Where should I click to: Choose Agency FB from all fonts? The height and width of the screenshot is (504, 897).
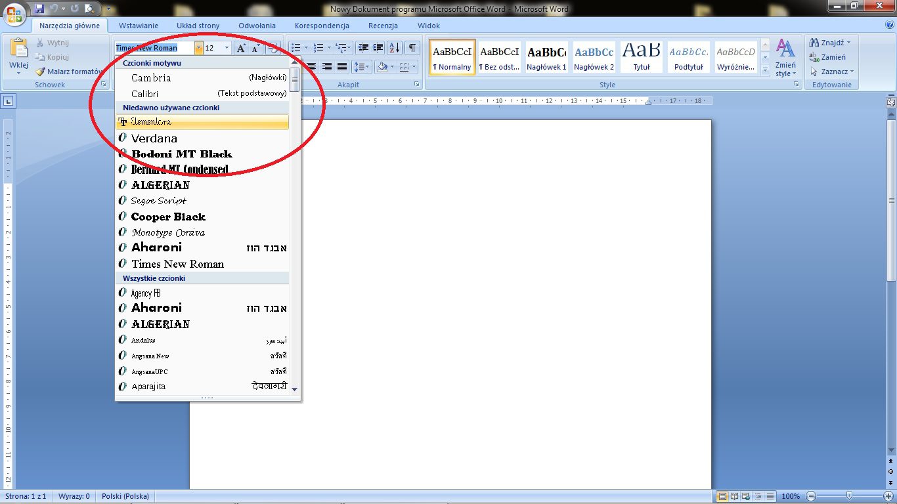click(x=202, y=293)
